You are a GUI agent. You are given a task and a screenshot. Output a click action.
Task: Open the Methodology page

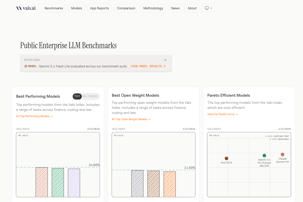click(153, 8)
